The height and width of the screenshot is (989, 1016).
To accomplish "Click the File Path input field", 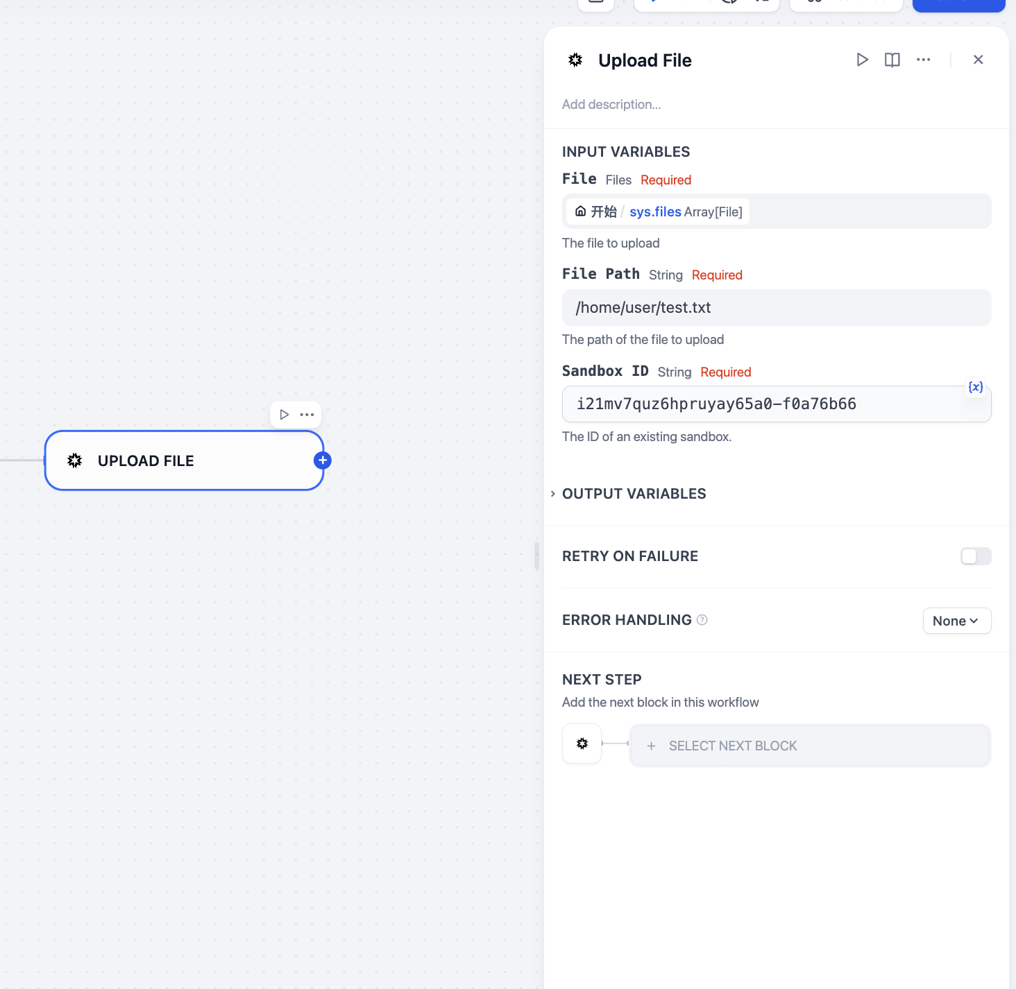I will pos(776,308).
